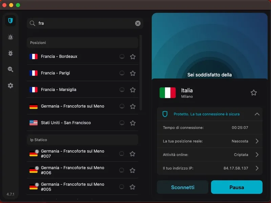271x203 pixels.
Task: Collapse the connection security details panel
Action: (257, 114)
